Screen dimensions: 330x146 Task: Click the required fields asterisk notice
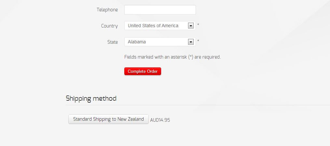click(x=172, y=57)
